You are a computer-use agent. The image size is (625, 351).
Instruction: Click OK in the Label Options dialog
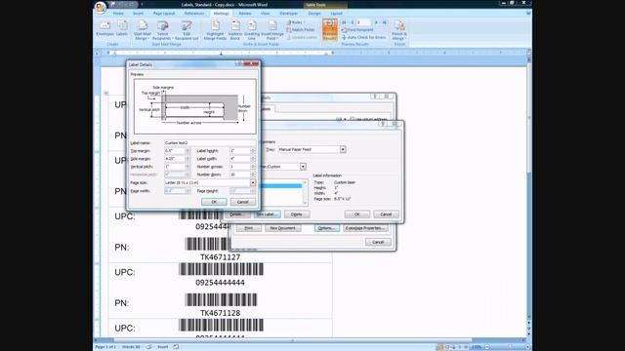pyautogui.click(x=356, y=214)
